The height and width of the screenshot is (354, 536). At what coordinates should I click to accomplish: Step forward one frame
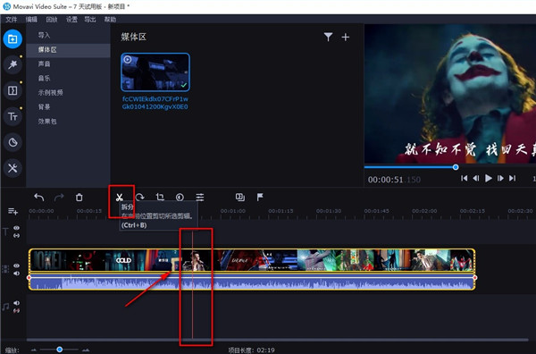coord(500,178)
